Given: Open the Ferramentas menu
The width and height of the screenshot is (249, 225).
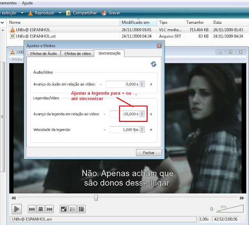Looking at the screenshot, I should [x=8, y=3].
